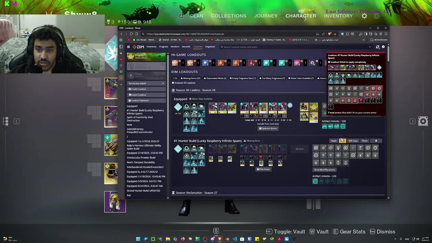Image resolution: width=432 pixels, height=243 pixels.
Task: Open File Explorer from the taskbar
Action: 168,239
